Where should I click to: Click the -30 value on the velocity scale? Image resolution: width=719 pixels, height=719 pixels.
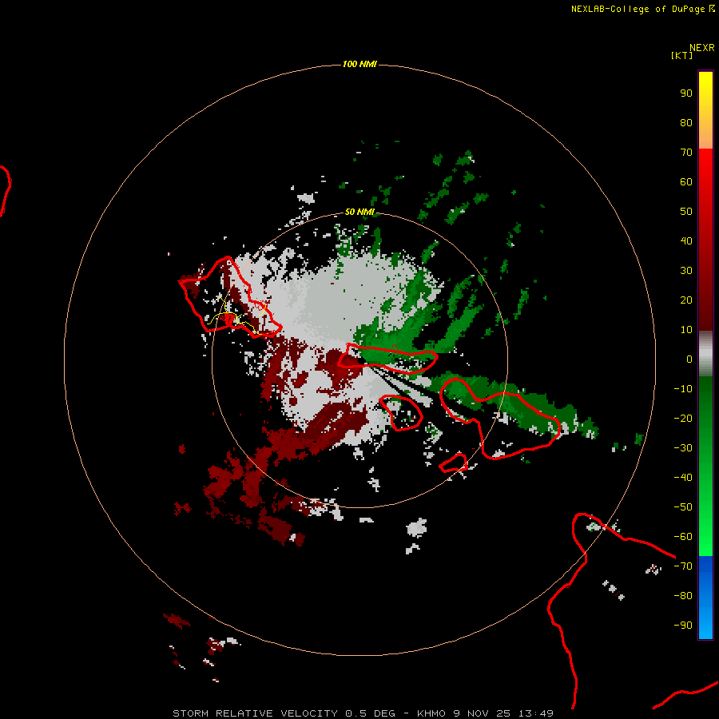(x=683, y=448)
